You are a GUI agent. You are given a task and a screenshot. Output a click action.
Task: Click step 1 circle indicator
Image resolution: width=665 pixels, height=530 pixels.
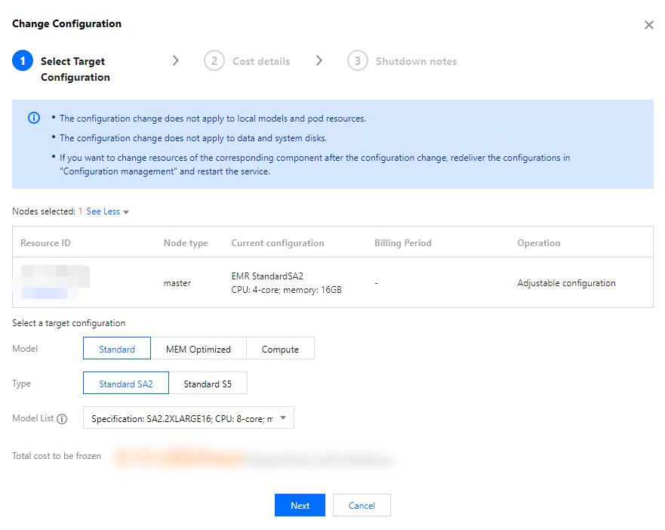click(x=23, y=61)
